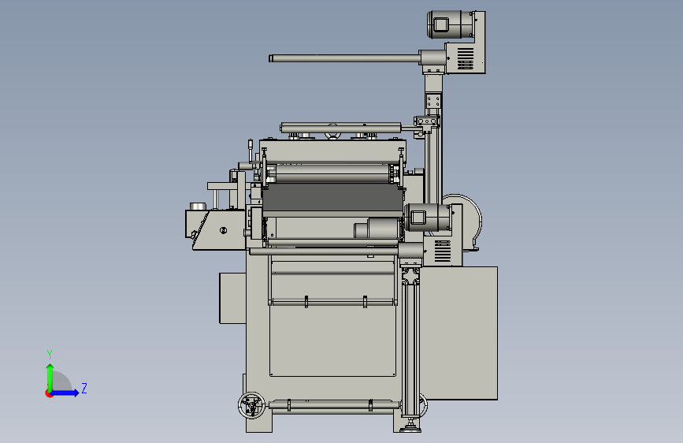Select the long horizontal shaft near the top
Screen dimensions: 683x443
(344, 58)
